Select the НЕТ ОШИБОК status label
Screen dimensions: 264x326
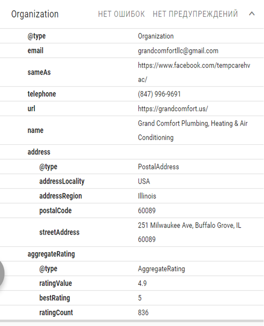pos(121,14)
